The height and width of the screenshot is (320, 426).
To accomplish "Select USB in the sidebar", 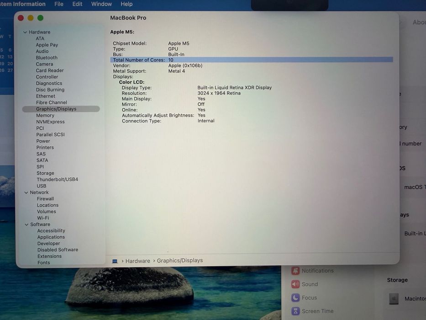I will tap(41, 186).
